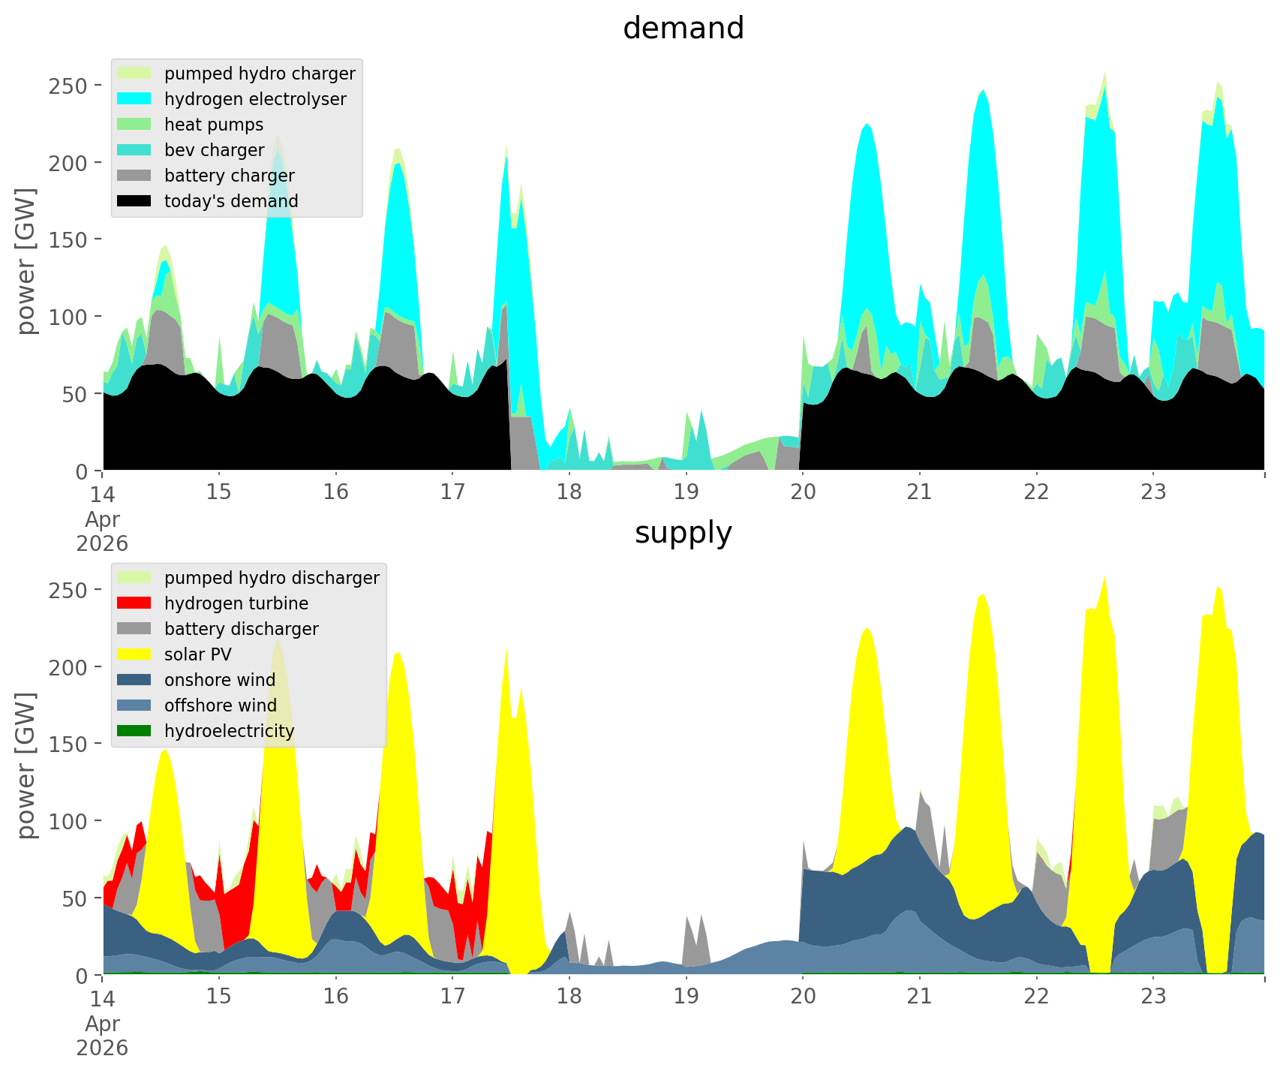Viewport: 1280px width, 1074px height.
Task: Click the onshore wind dark blue swatch
Action: (135, 680)
